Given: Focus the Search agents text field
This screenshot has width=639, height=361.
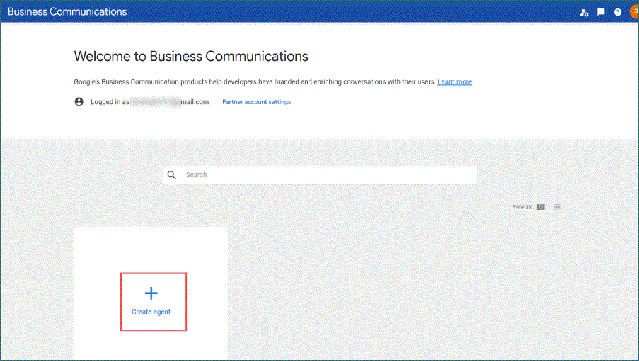Looking at the screenshot, I should (x=326, y=175).
